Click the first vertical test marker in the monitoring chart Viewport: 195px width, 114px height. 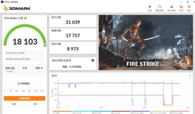click(x=132, y=93)
